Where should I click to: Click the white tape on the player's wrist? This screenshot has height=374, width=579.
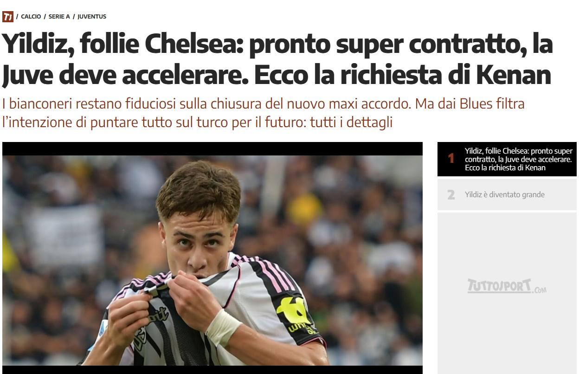point(223,328)
